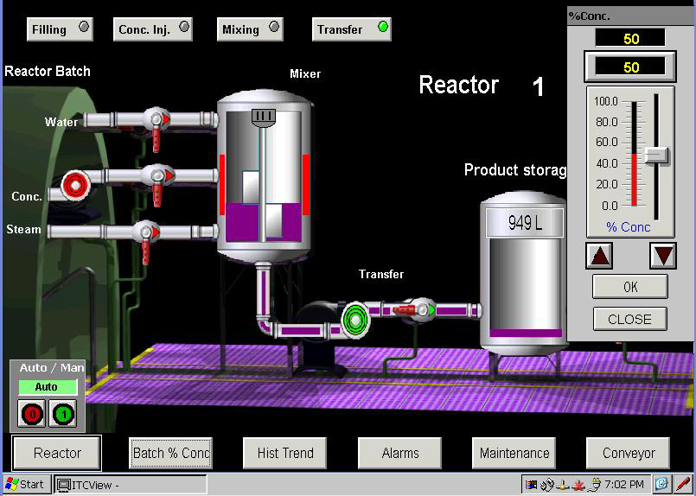Screen dimensions: 696x496
Task: Click the 949 L storage level readout
Action: click(x=525, y=223)
